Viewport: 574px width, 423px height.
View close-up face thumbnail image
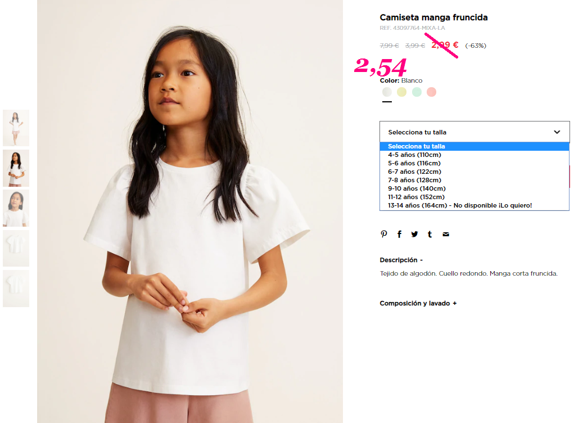pos(16,208)
